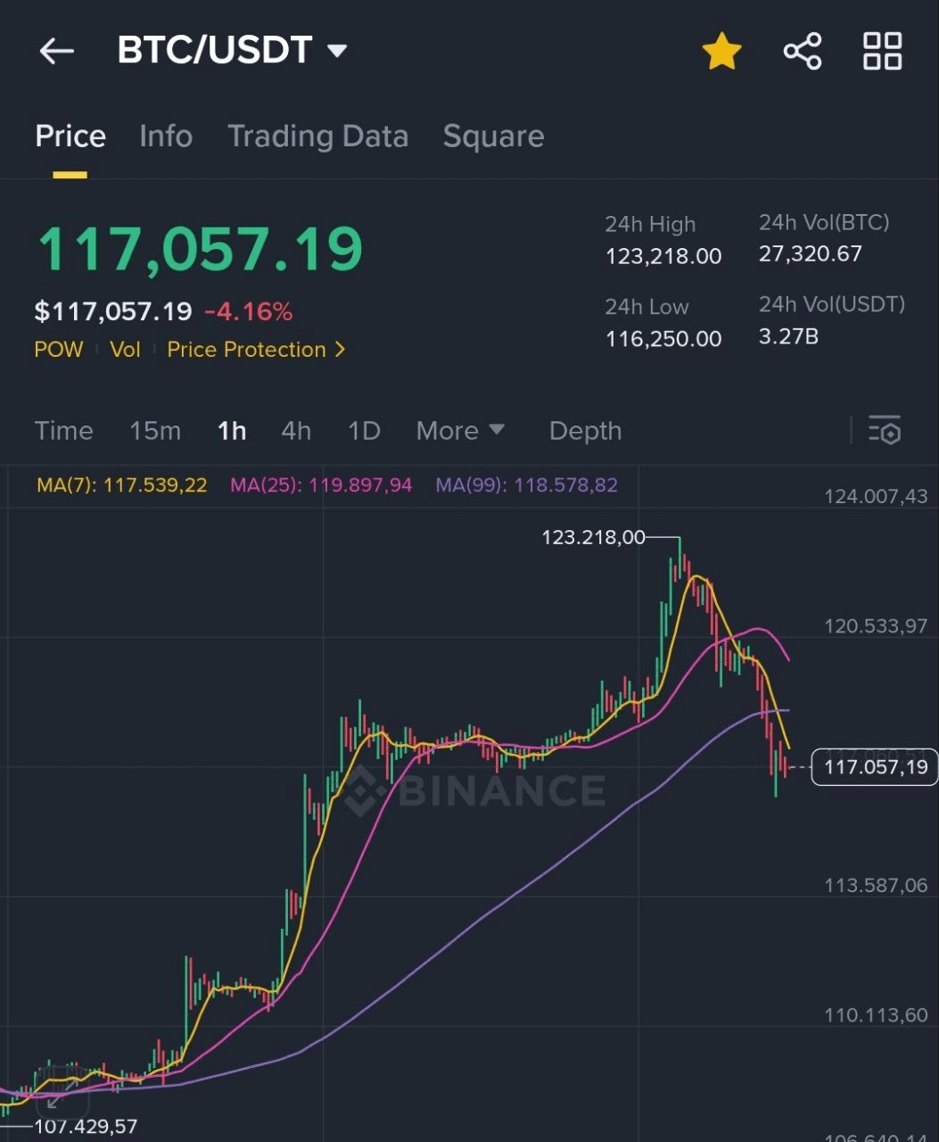Image resolution: width=939 pixels, height=1142 pixels.
Task: Tap the MA(99) indicator value
Action: 526,485
